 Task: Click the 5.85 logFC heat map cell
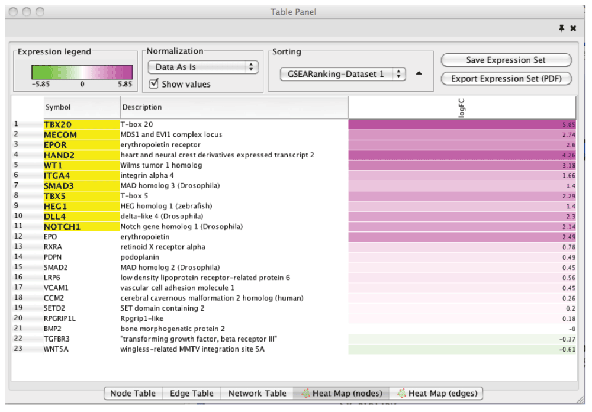[462, 125]
